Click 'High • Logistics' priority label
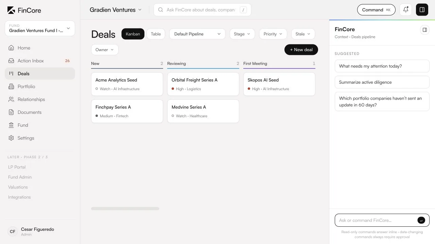435x244 pixels. 186,89
